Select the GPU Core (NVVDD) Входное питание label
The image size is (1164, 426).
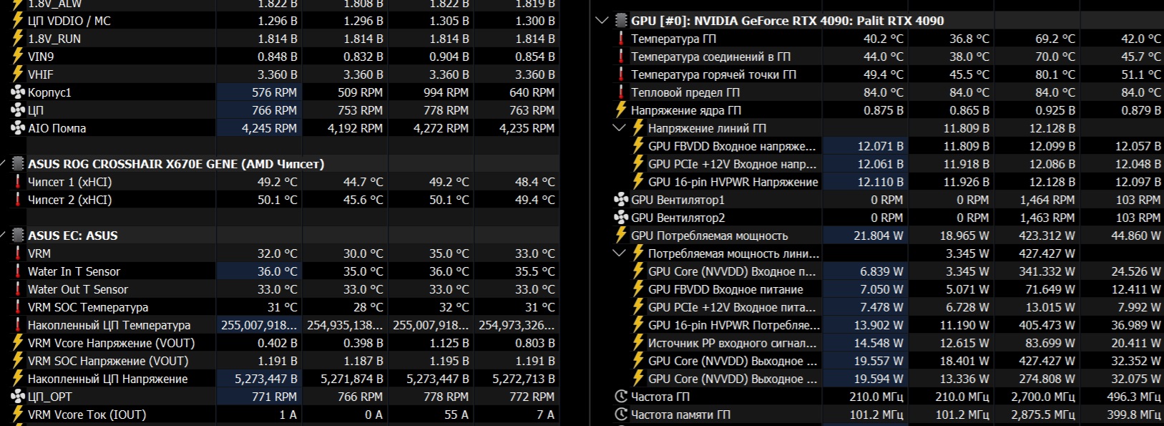pos(732,271)
